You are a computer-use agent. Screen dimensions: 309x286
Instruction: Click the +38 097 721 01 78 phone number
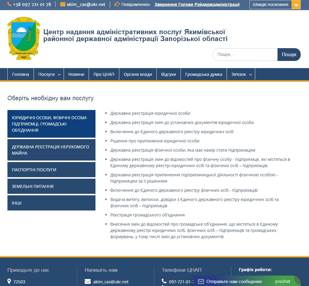[x=32, y=4]
